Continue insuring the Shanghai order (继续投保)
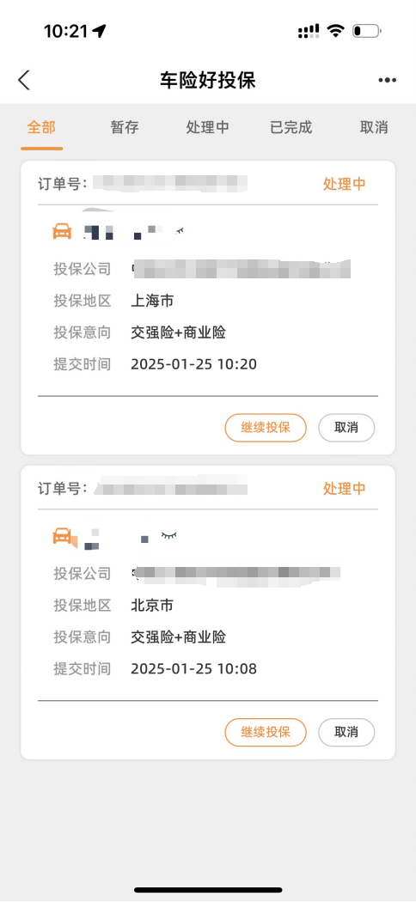The image size is (416, 902). click(266, 428)
